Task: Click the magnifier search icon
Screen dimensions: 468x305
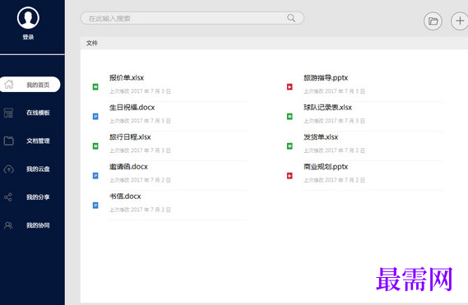Action: point(291,18)
